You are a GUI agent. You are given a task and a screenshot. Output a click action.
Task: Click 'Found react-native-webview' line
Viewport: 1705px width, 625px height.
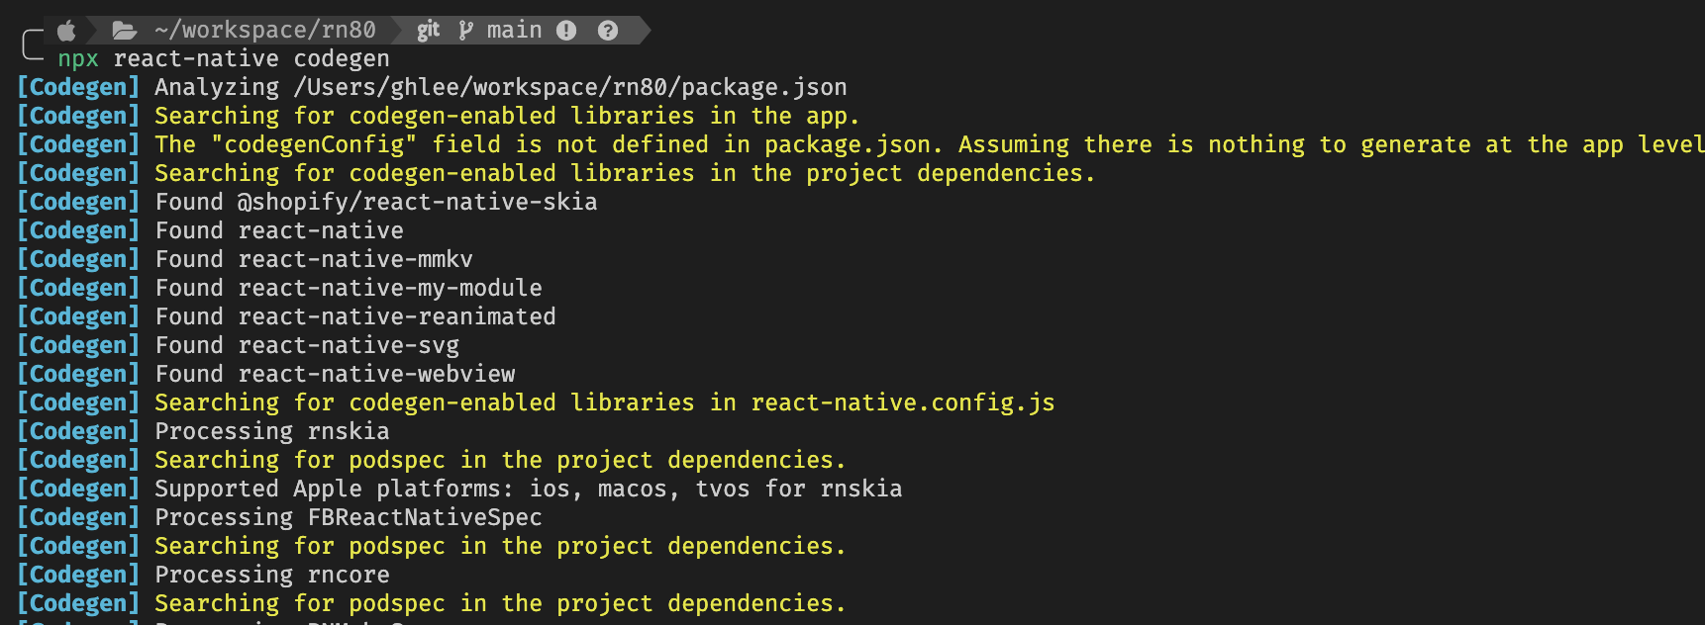(335, 375)
